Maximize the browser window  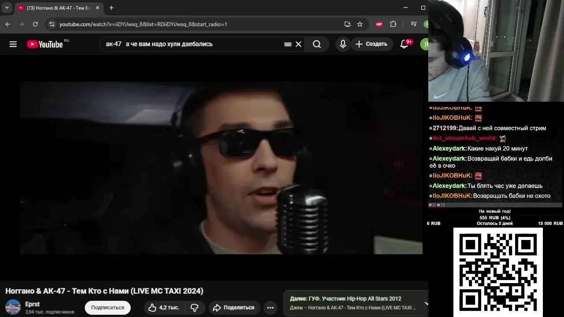coord(423,7)
